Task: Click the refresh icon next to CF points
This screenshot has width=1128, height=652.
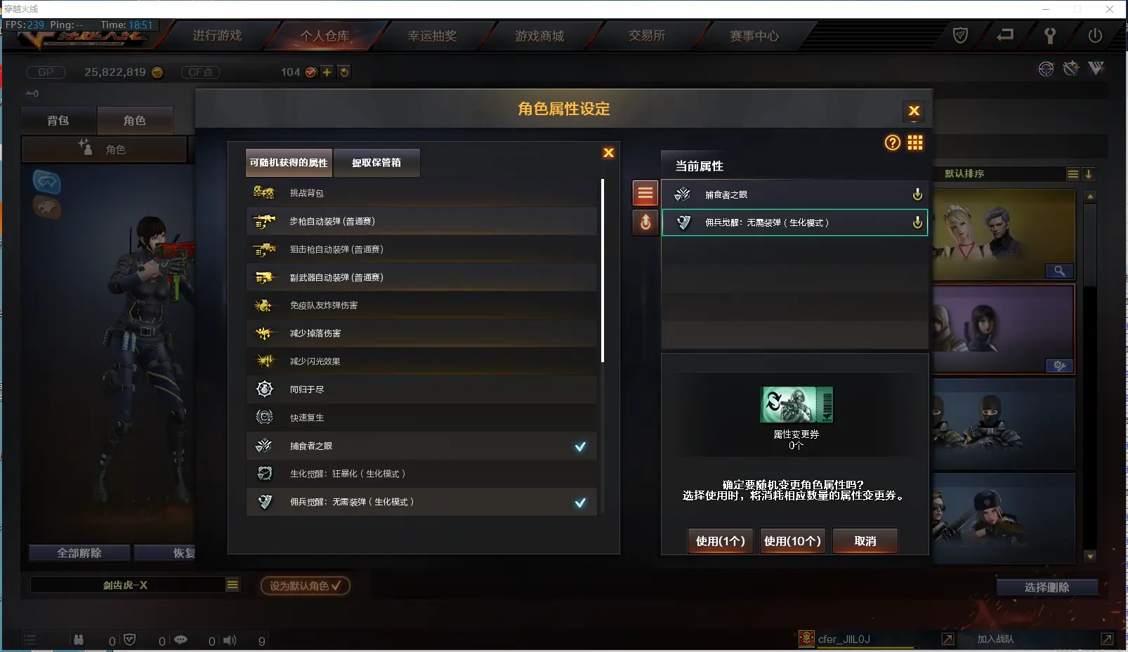Action: [343, 72]
